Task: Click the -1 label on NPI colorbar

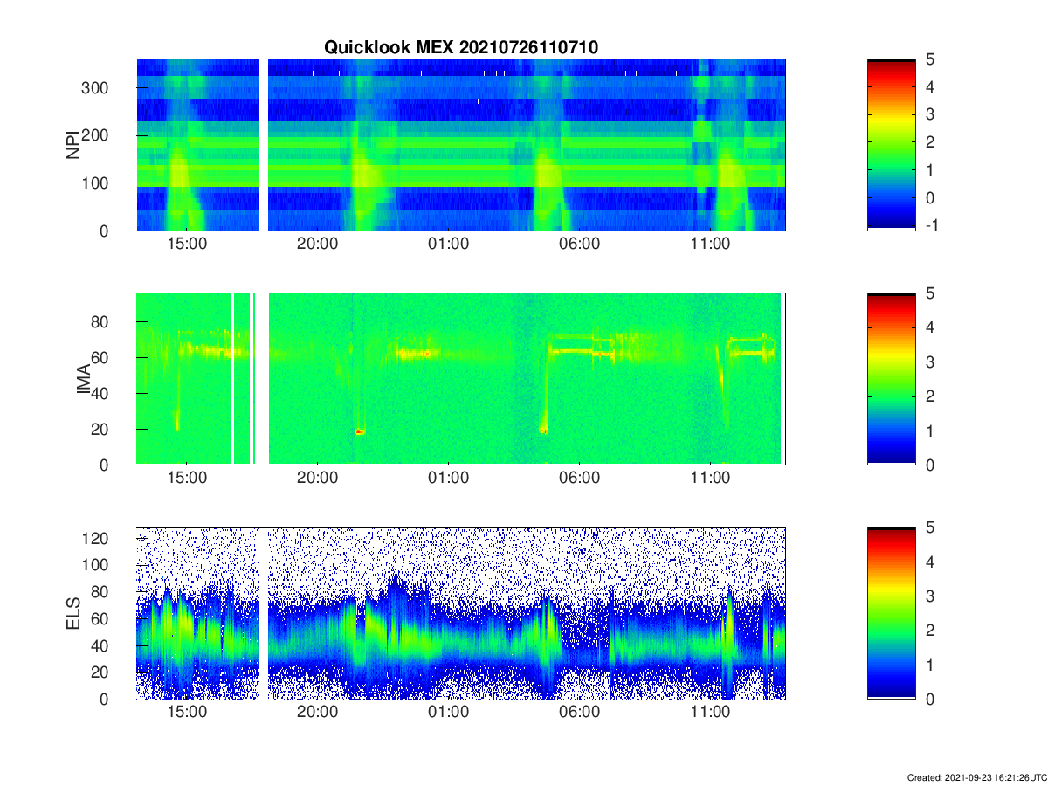Action: click(x=932, y=225)
